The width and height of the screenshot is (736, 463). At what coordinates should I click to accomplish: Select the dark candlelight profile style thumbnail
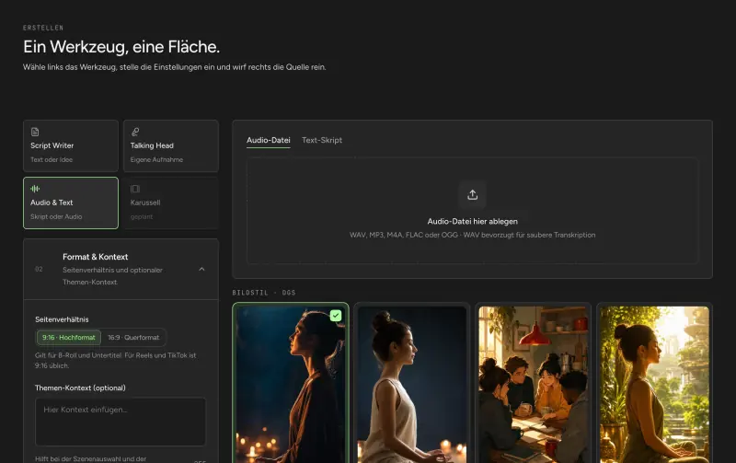[291, 383]
